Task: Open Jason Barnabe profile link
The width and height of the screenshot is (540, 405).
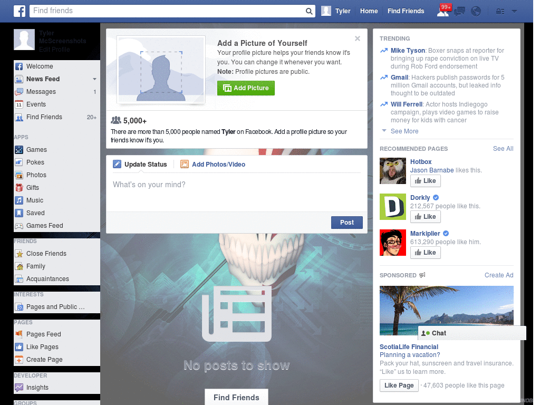Action: point(432,170)
